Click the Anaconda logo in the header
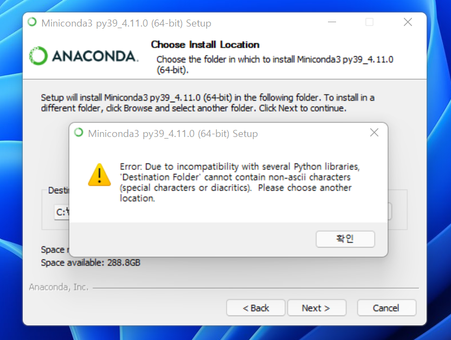The width and height of the screenshot is (451, 340). [x=84, y=56]
